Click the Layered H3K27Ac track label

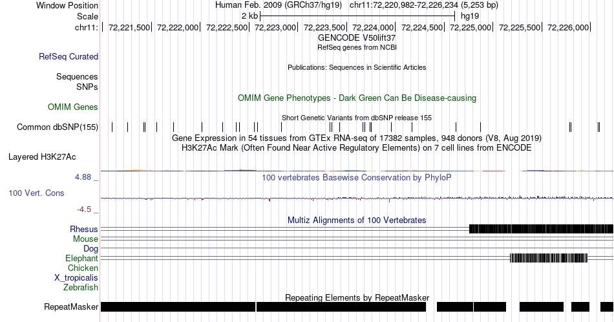[42, 156]
